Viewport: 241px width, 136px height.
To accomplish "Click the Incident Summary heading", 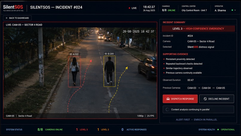I will (x=174, y=22).
